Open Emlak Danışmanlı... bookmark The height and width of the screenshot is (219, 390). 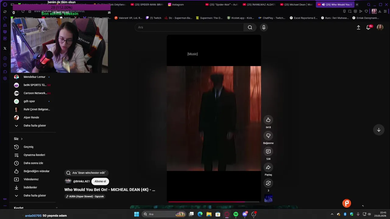[x=366, y=18]
